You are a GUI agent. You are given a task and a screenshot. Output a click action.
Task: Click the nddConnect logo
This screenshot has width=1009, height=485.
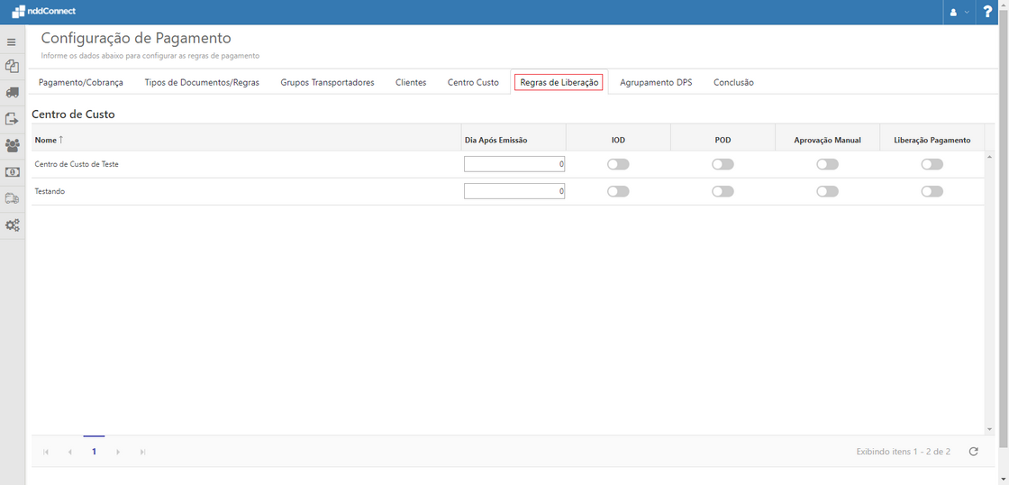click(43, 12)
